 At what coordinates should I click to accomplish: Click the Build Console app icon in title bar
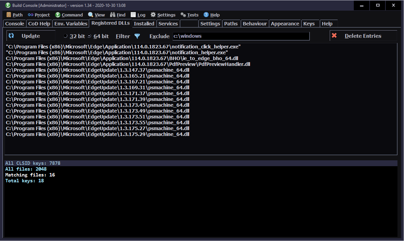click(x=8, y=5)
